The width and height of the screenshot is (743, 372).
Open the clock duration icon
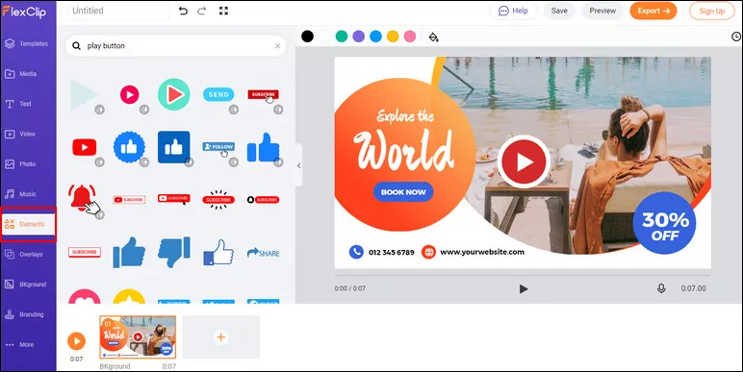click(736, 37)
